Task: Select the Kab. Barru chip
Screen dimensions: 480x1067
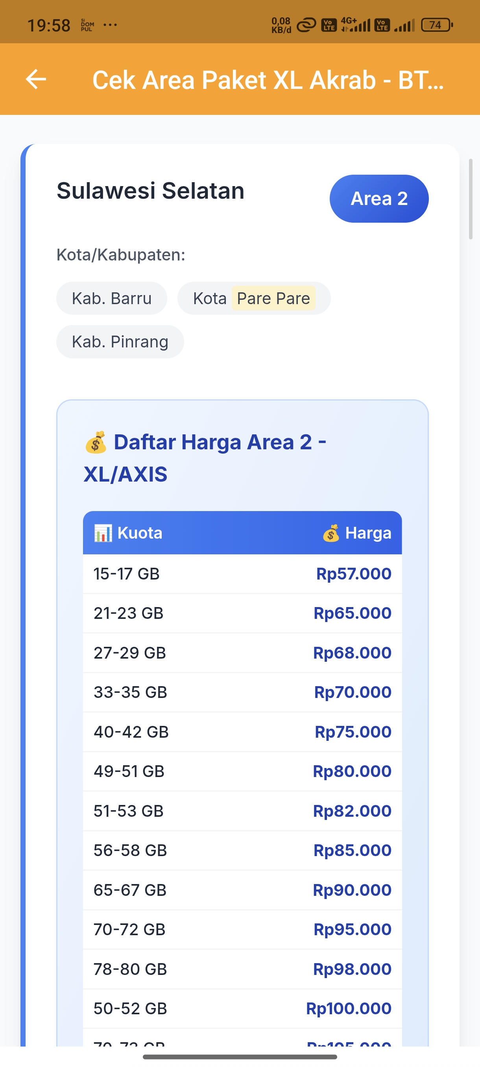Action: 112,298
